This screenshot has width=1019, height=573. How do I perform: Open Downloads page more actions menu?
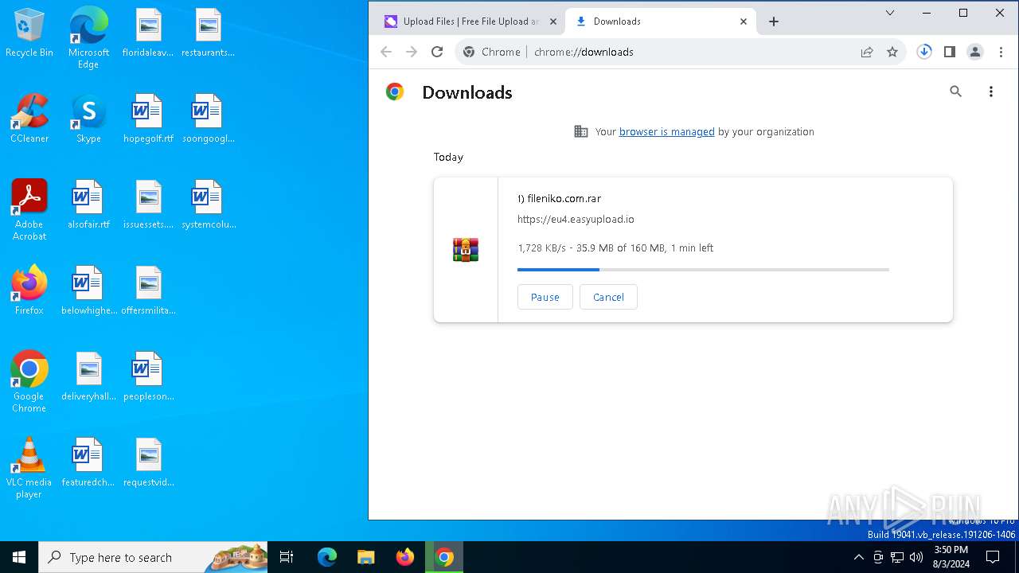991,92
